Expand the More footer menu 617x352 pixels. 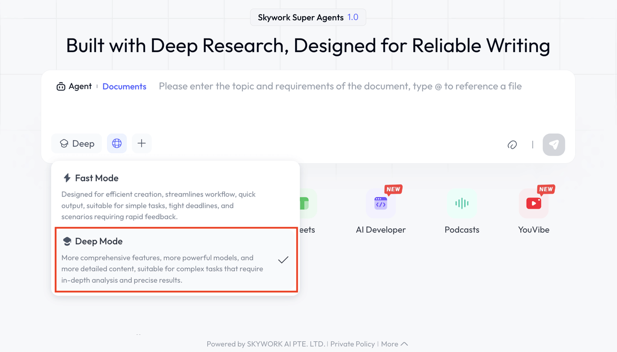click(x=394, y=344)
